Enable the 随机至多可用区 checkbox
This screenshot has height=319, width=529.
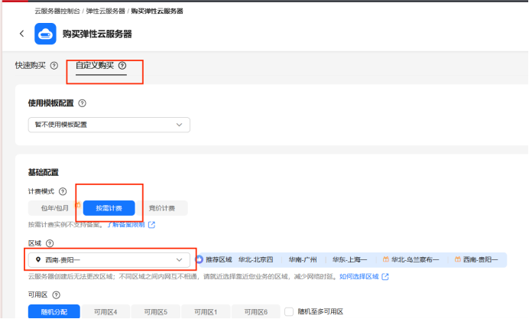pyautogui.click(x=289, y=311)
